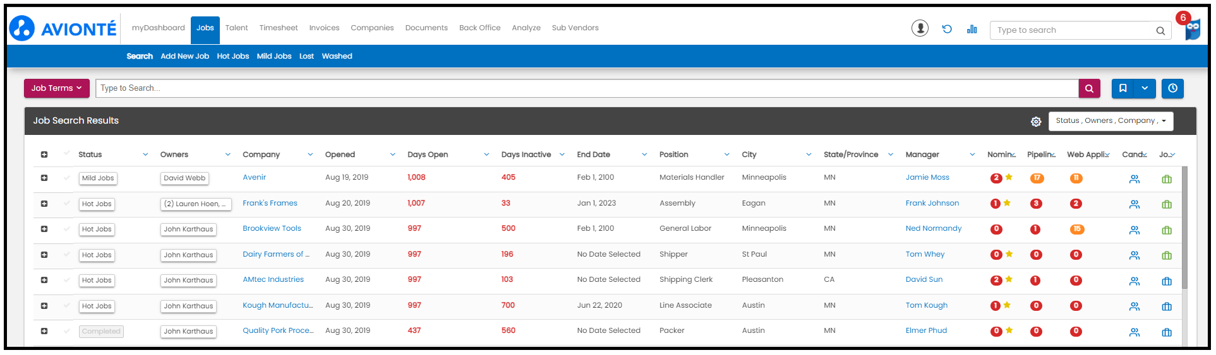The width and height of the screenshot is (1216, 355).
Task: Click the Avionté logo
Action: [x=63, y=28]
